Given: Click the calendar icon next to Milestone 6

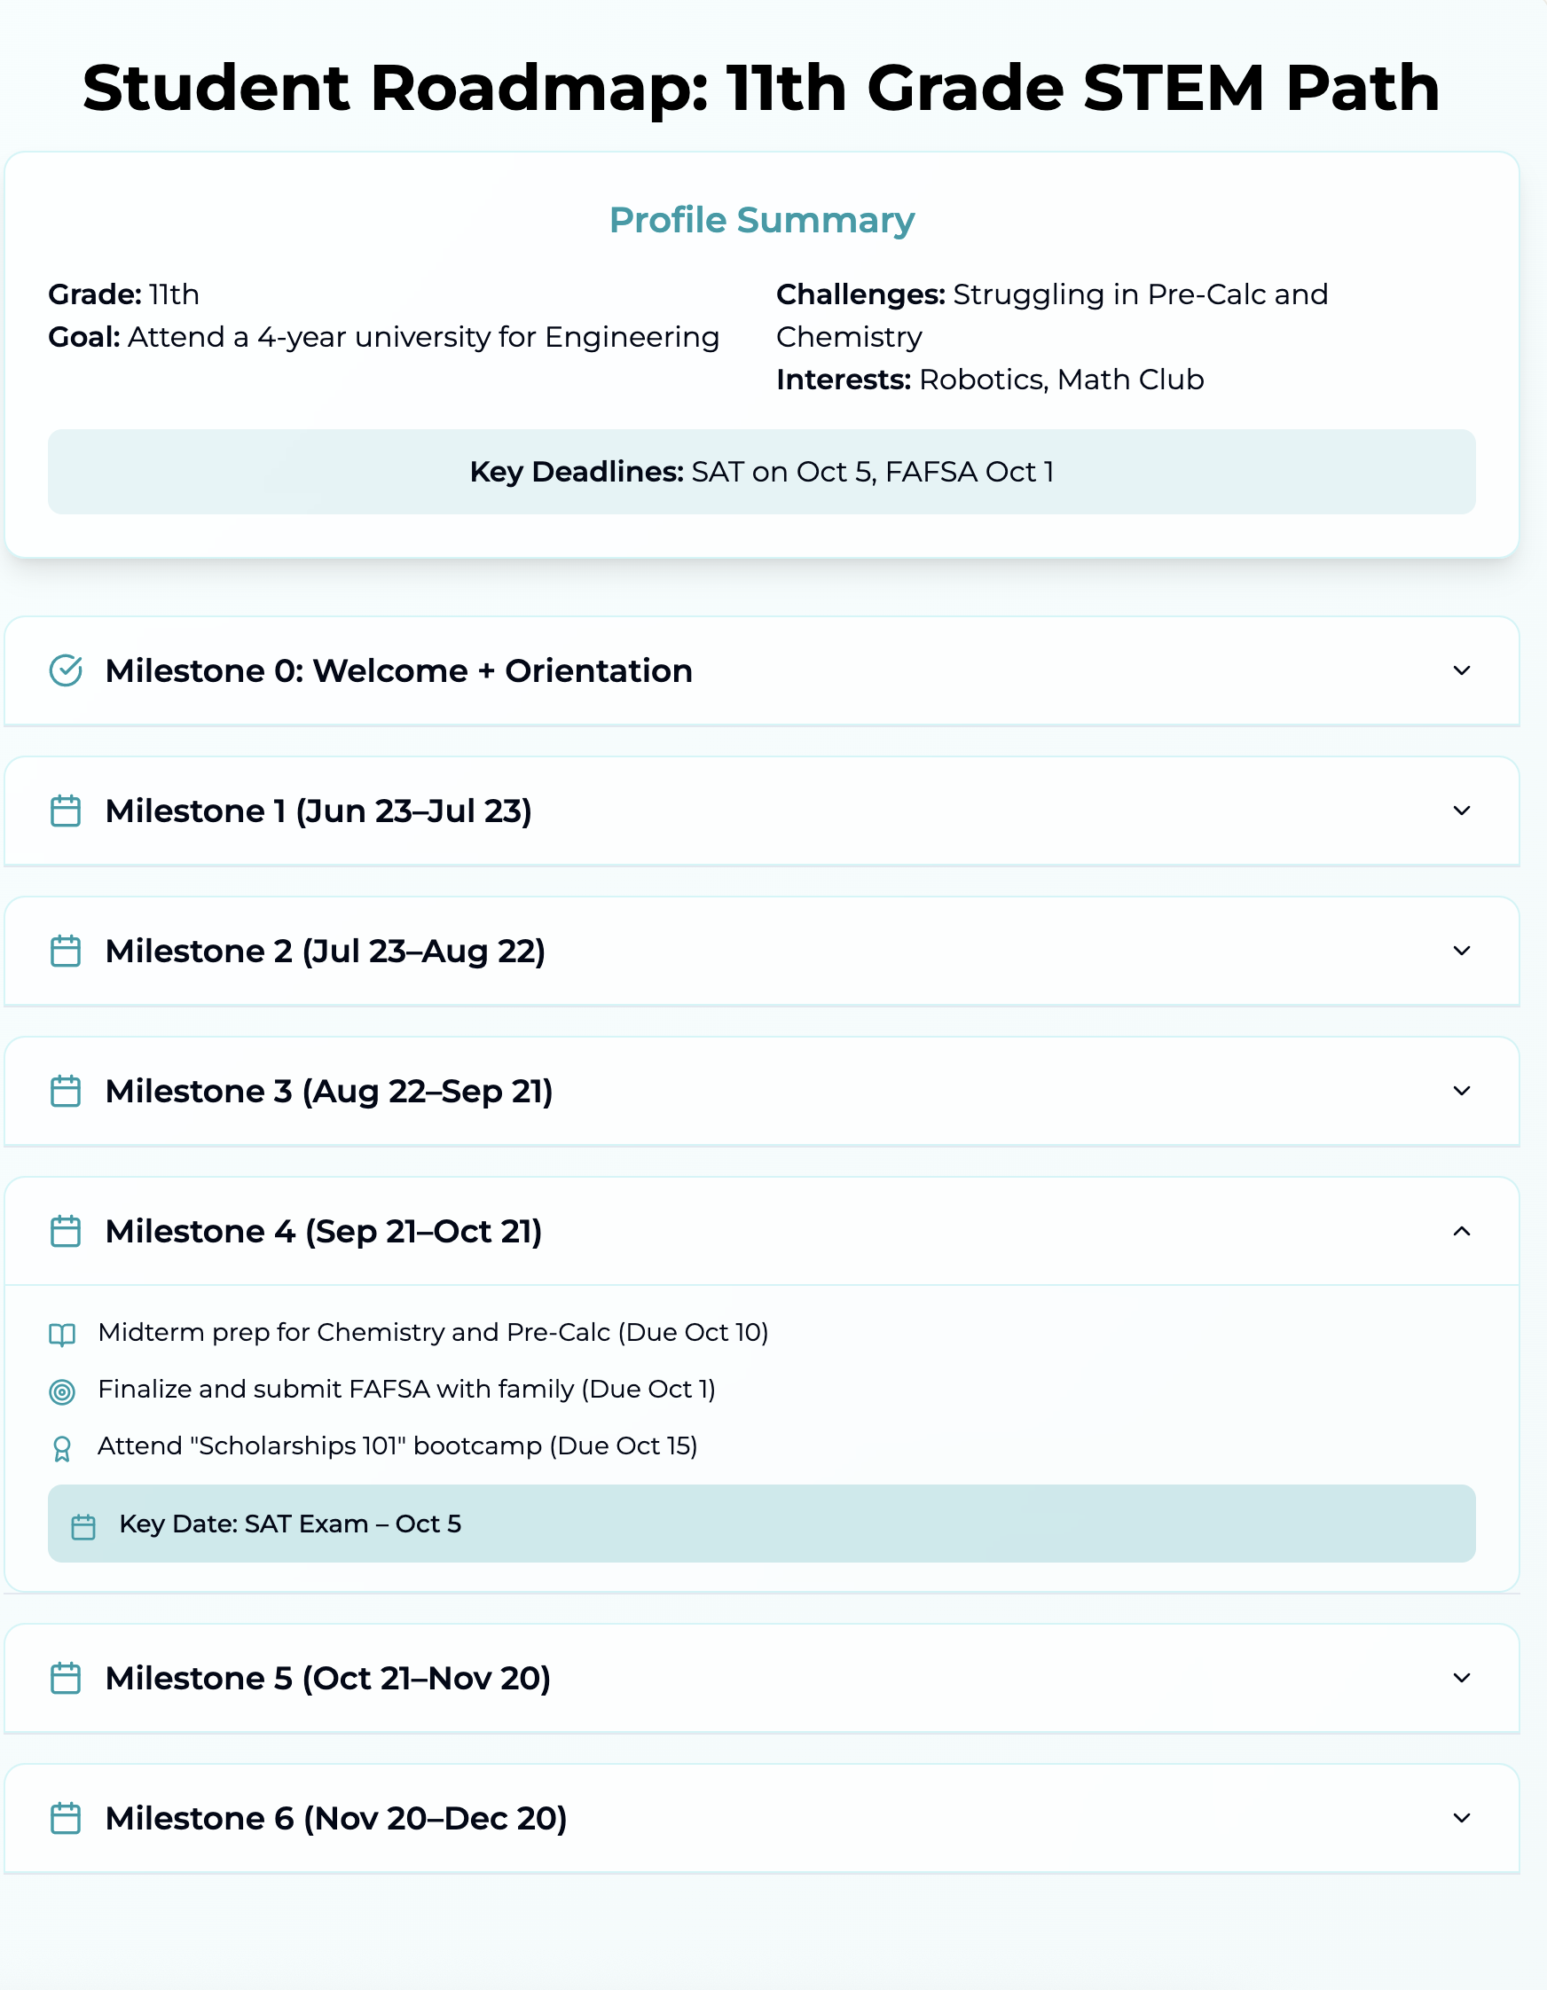Looking at the screenshot, I should [x=66, y=1818].
